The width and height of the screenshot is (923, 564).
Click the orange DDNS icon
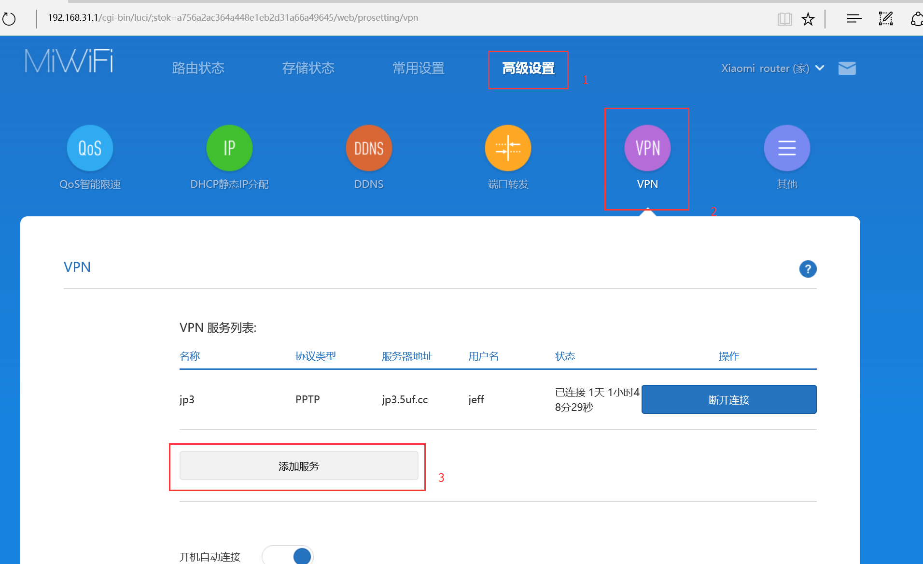coord(369,148)
